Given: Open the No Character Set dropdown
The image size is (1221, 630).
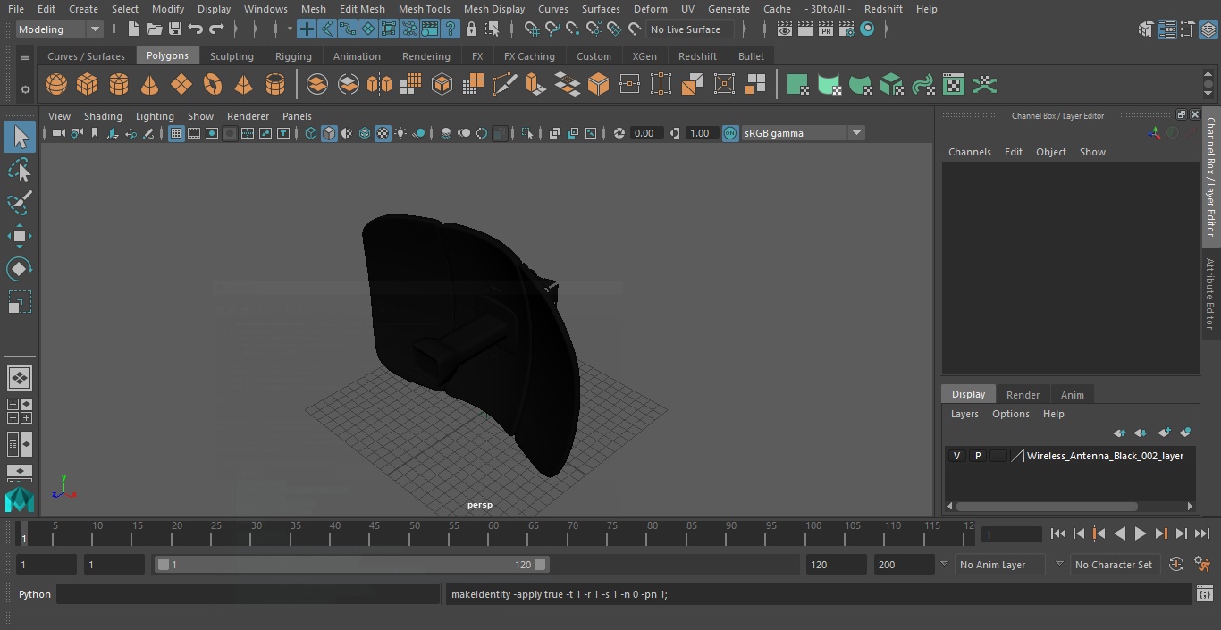Looking at the screenshot, I should 1114,565.
